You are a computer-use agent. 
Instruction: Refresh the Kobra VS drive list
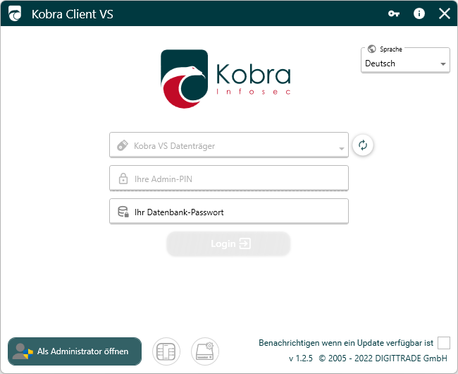[x=363, y=145]
